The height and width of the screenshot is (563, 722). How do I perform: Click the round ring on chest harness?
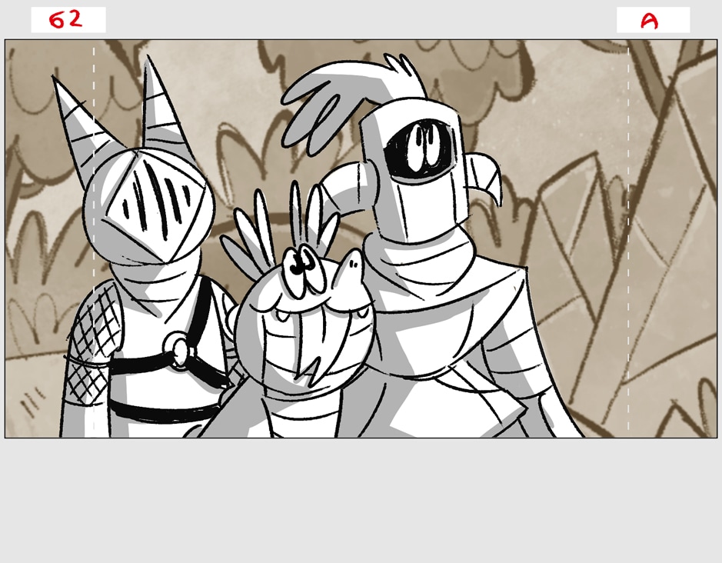pos(180,352)
